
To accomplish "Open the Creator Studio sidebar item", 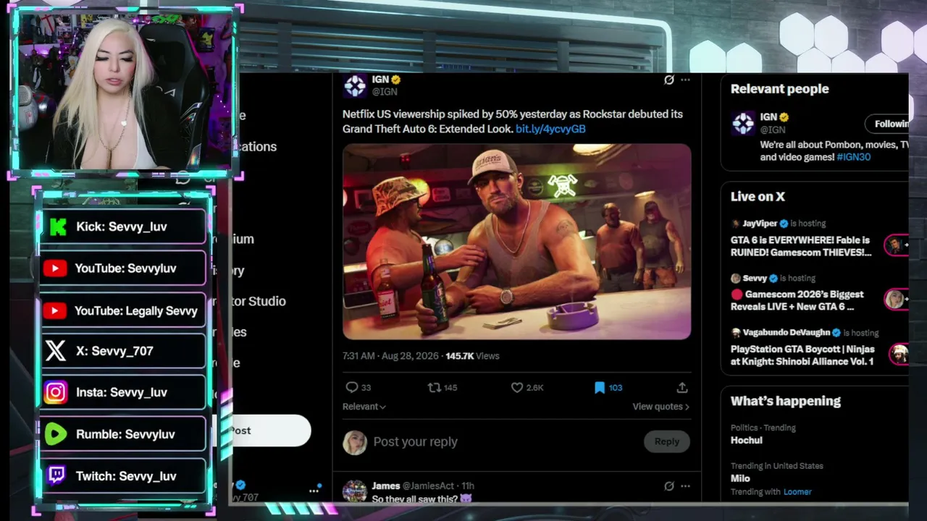I will tap(259, 301).
